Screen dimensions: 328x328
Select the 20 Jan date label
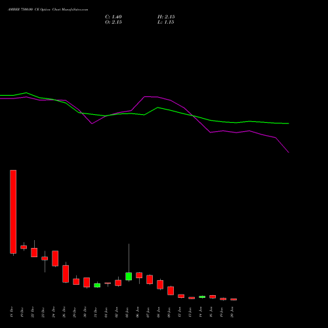(x=232, y=312)
